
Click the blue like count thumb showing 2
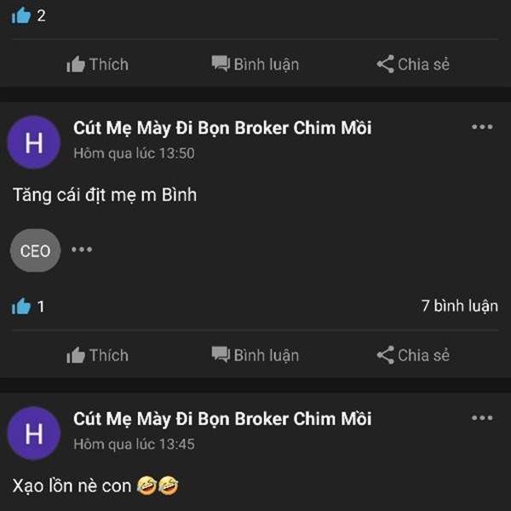click(21, 15)
